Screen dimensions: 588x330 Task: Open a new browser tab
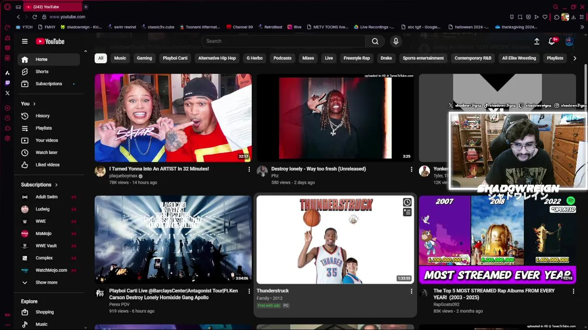85,7
